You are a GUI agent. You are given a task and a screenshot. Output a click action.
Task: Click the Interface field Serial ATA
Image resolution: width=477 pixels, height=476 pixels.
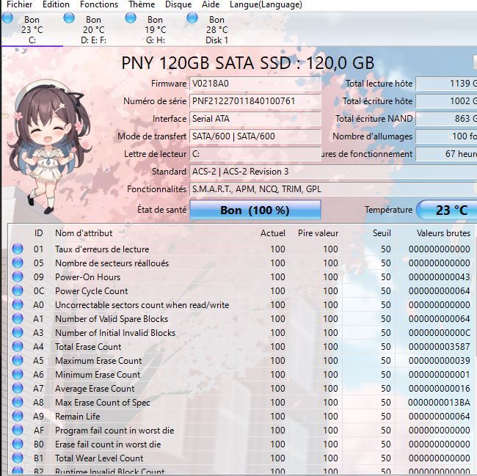255,119
